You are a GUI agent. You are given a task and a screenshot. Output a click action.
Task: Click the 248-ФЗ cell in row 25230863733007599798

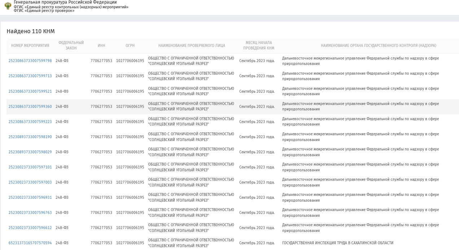tap(62, 61)
